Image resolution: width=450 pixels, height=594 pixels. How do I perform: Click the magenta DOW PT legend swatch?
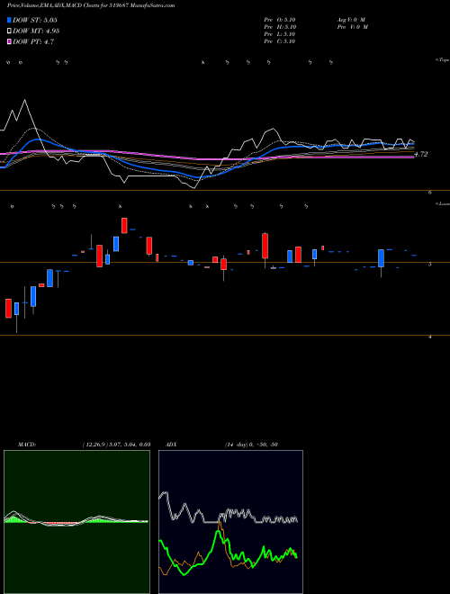[9, 42]
